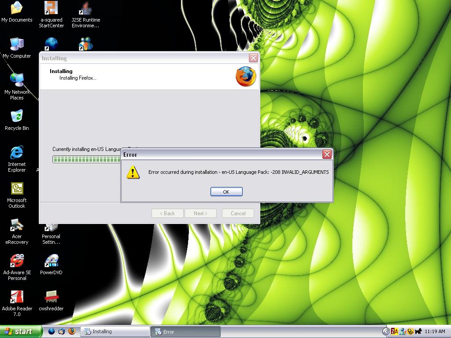Viewport: 451px width, 338px height.
Task: Expand hidden system tray icons arrow
Action: [x=386, y=332]
